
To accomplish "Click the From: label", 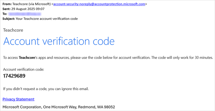I will (x=6, y=4).
